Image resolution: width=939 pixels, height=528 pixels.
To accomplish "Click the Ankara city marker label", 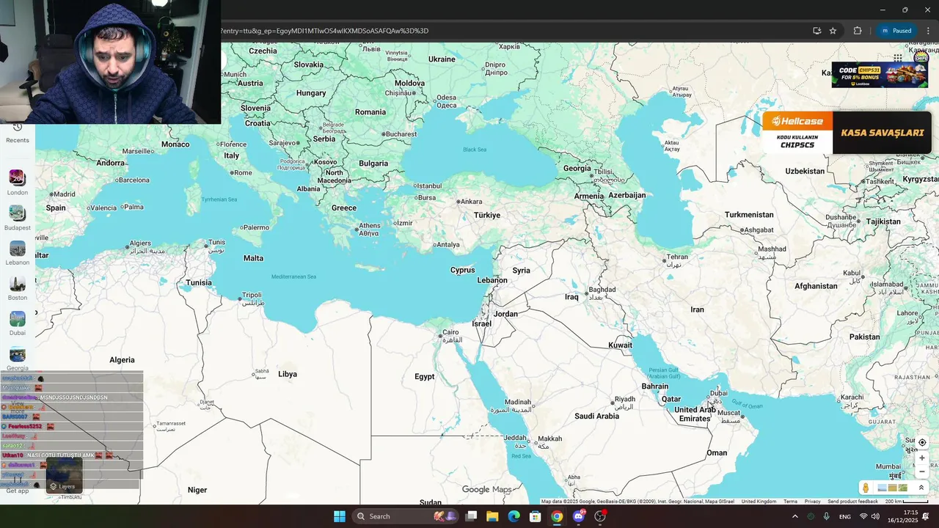I will 469,202.
